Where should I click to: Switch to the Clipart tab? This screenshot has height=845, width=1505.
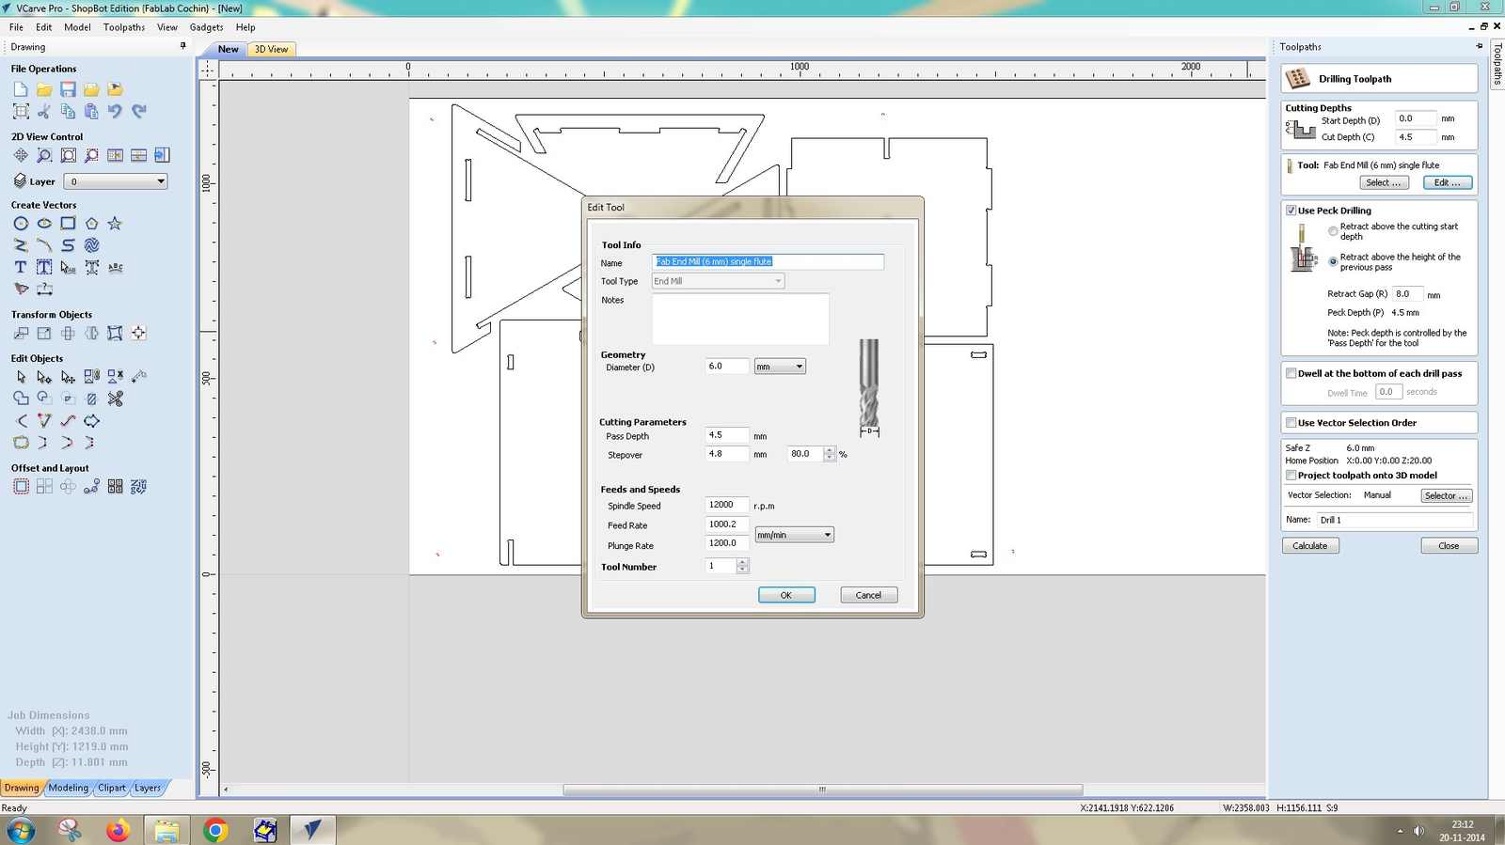[x=112, y=788]
